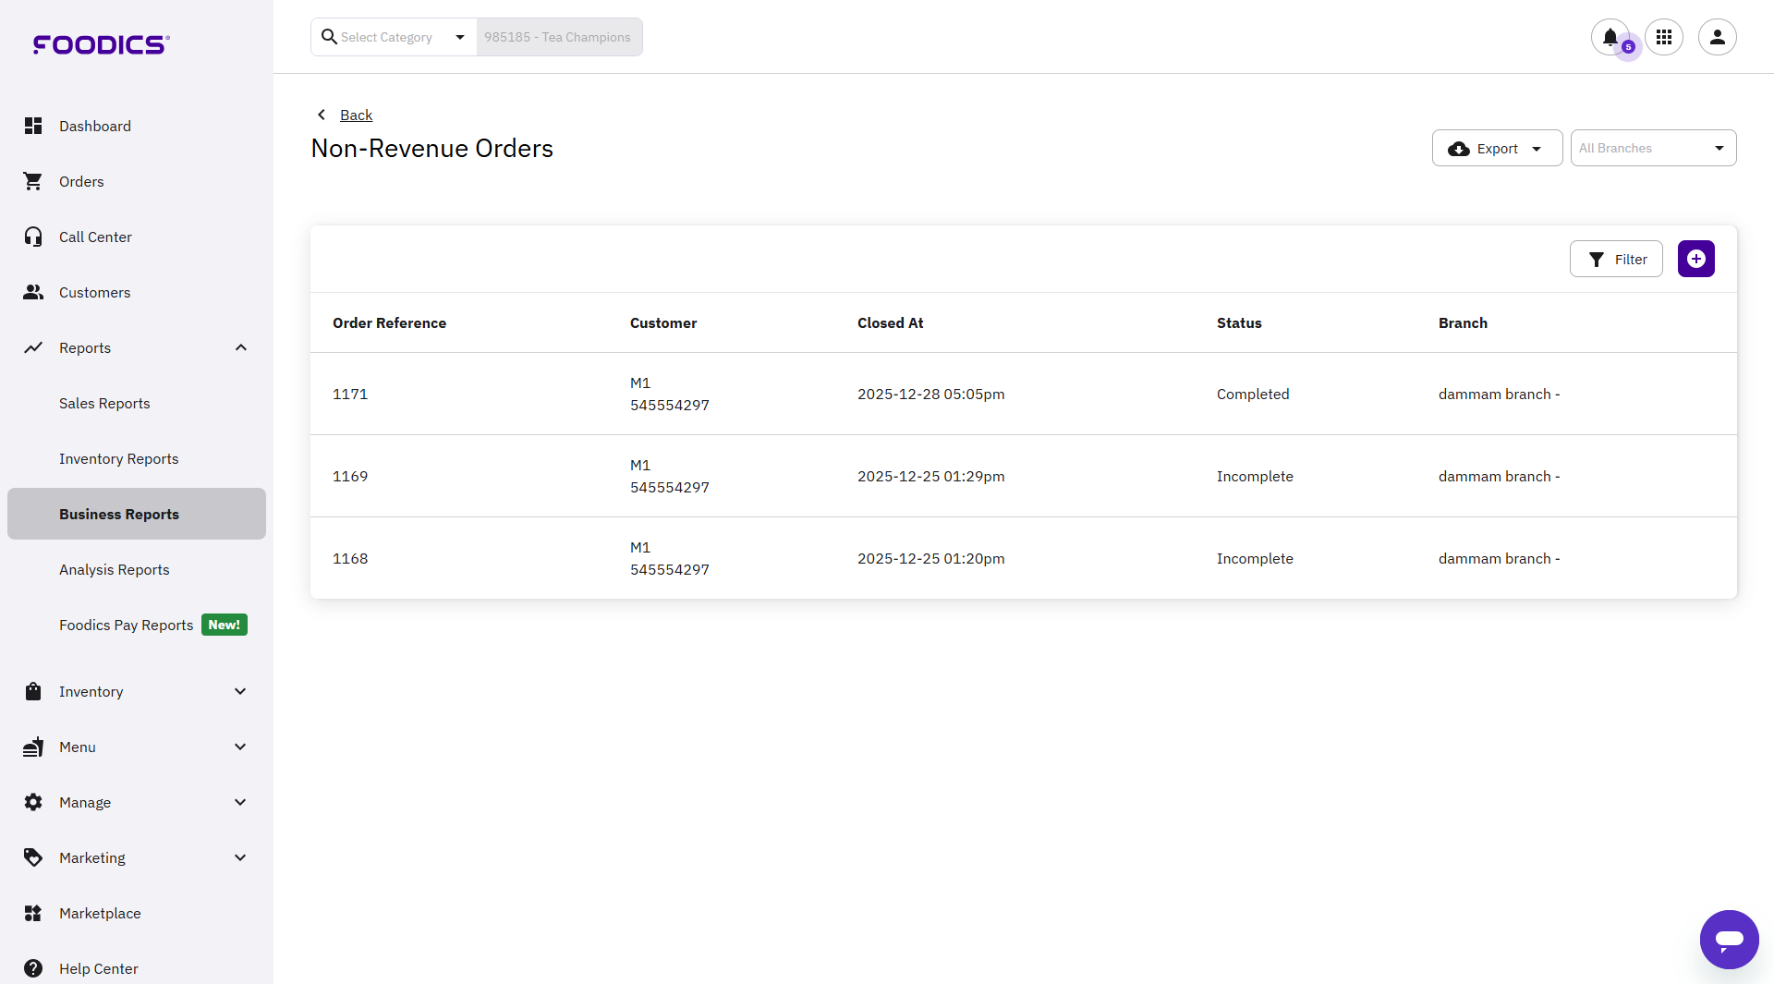This screenshot has height=984, width=1774.
Task: Open the Export dropdown
Action: coord(1496,149)
